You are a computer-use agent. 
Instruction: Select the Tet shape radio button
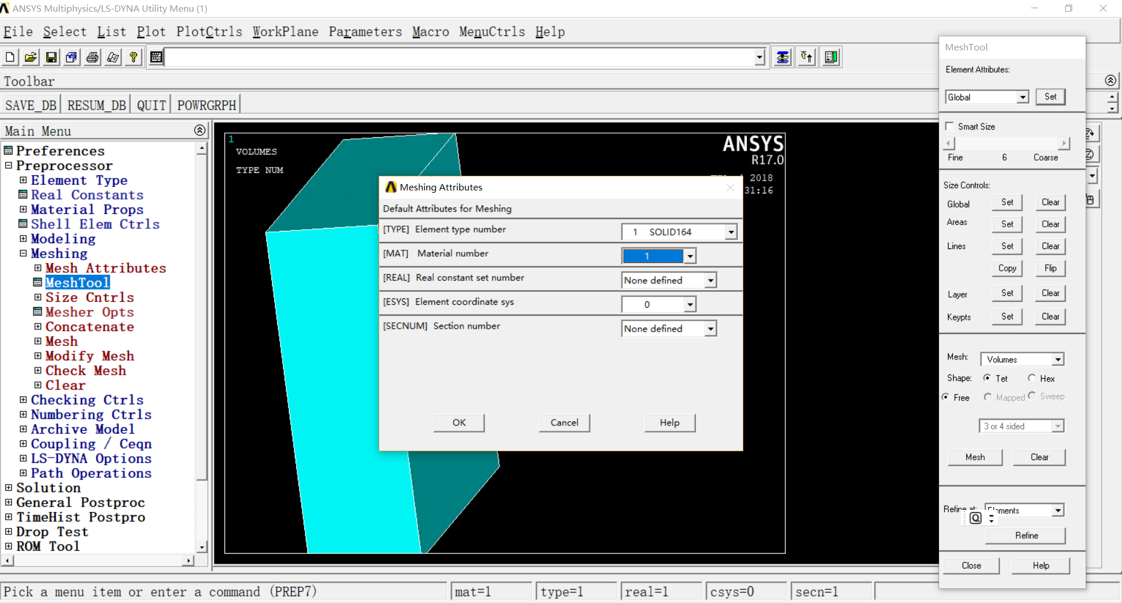coord(988,378)
